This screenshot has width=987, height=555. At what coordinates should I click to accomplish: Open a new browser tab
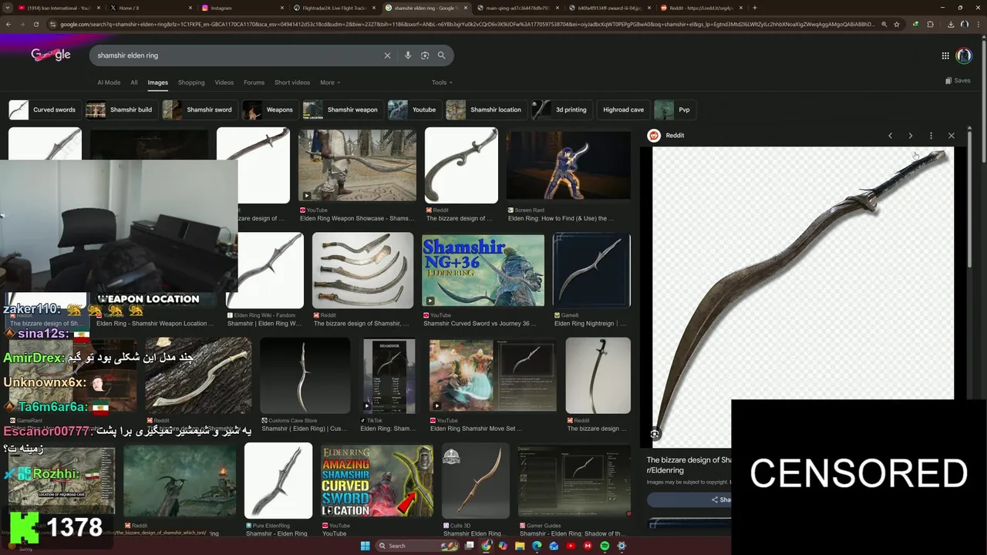tap(754, 8)
